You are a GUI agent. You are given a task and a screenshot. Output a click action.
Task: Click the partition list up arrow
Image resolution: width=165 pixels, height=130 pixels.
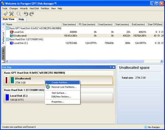[4, 24]
